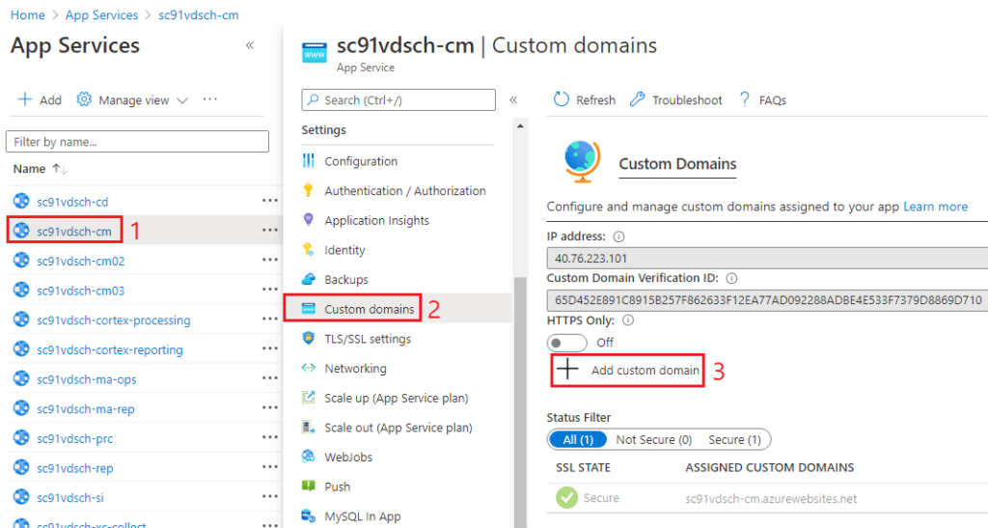Click the TLS/SSL settings shield icon
The width and height of the screenshot is (988, 528).
click(308, 339)
